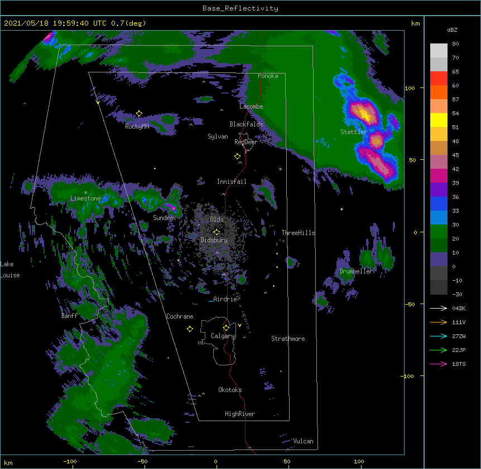Viewport: 481px width, 469px height.
Task: Click the 0.7(deg) elevation angle text
Action: [128, 23]
